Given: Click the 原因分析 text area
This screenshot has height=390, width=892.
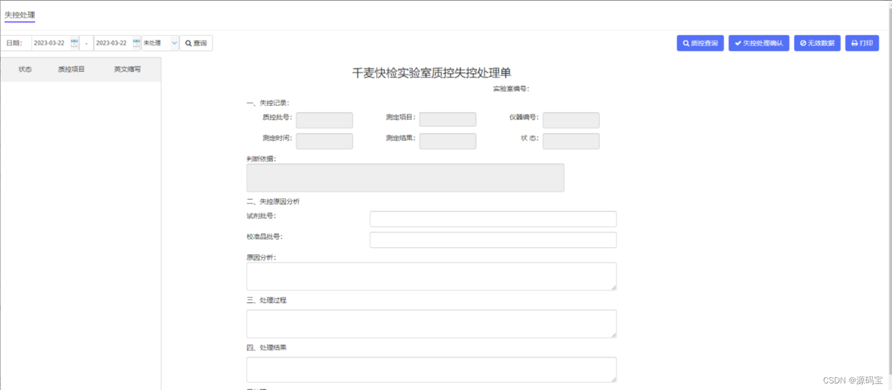Looking at the screenshot, I should point(431,276).
